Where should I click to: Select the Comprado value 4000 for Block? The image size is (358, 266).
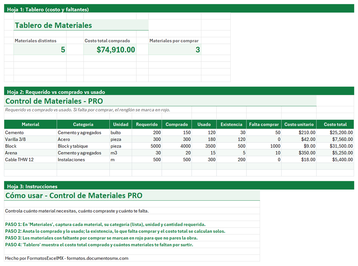177,146
